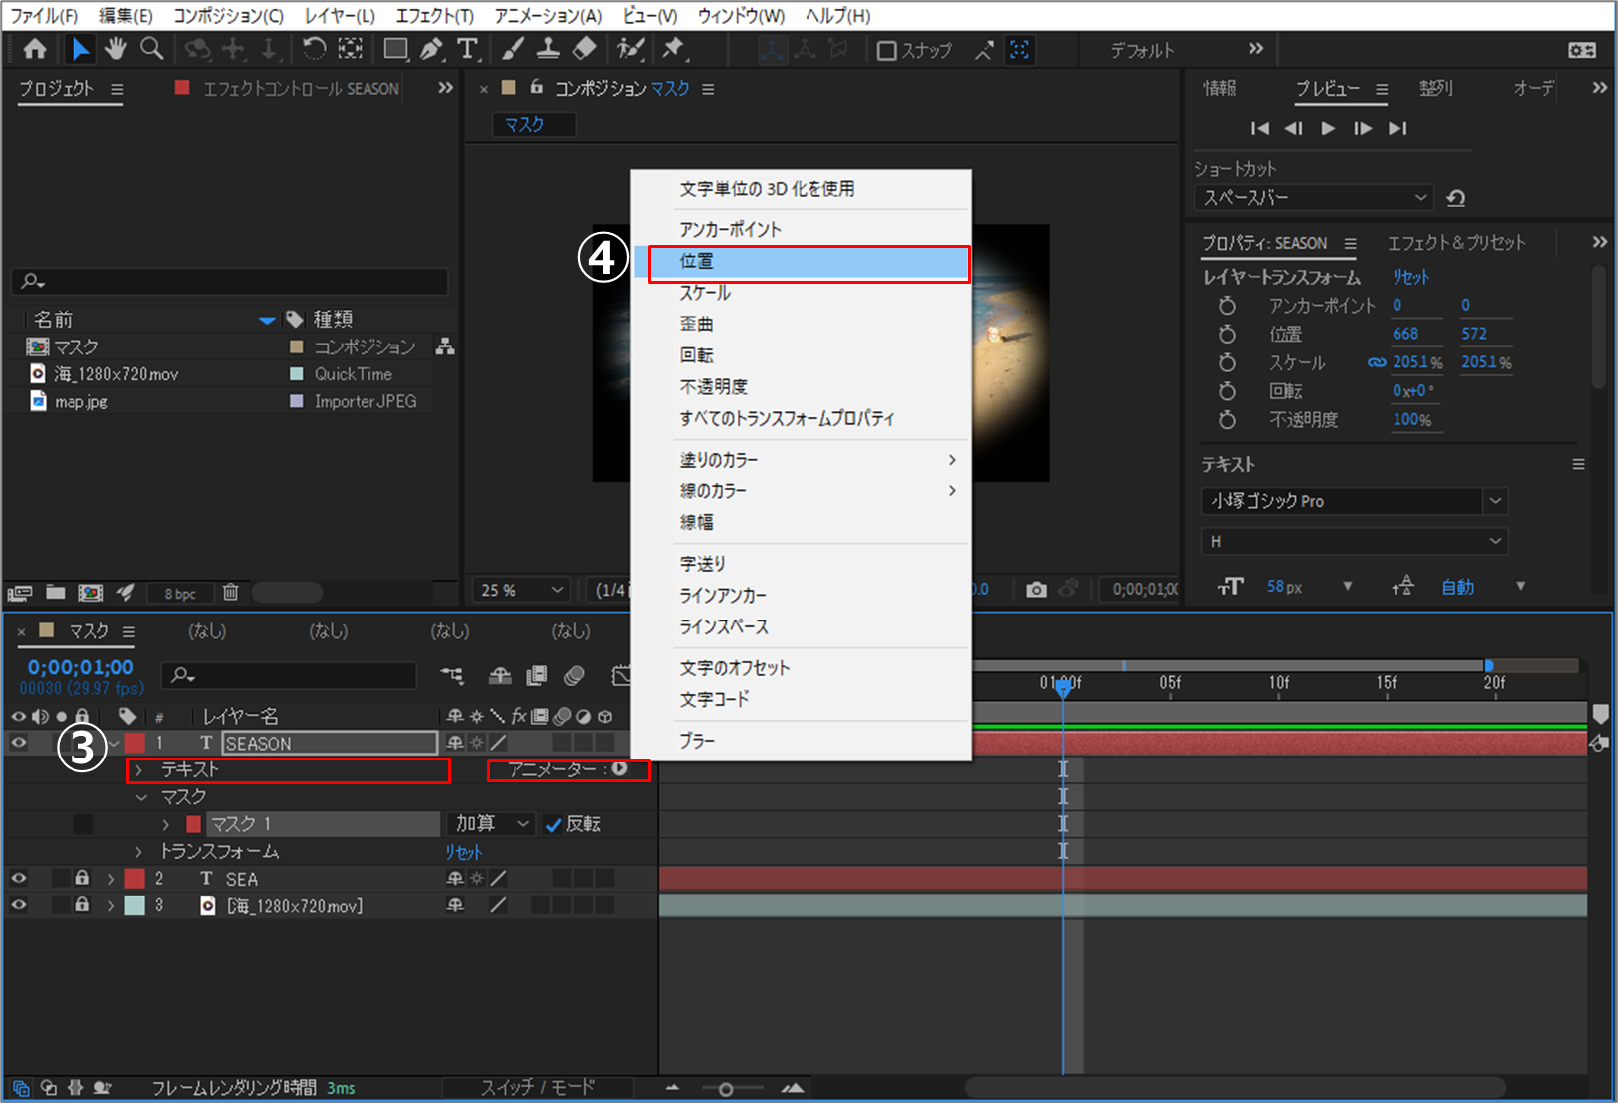
Task: Open the 小塚ゴシック Pro font dropdown
Action: tap(1354, 501)
